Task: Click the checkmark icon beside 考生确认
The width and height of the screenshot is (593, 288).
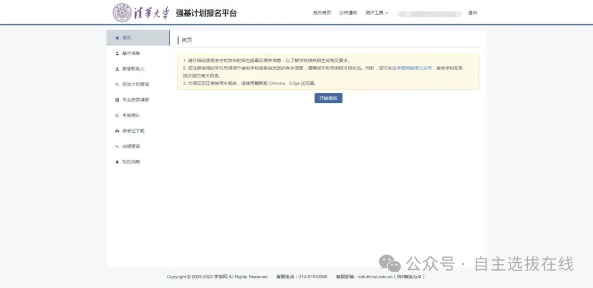Action: [117, 116]
